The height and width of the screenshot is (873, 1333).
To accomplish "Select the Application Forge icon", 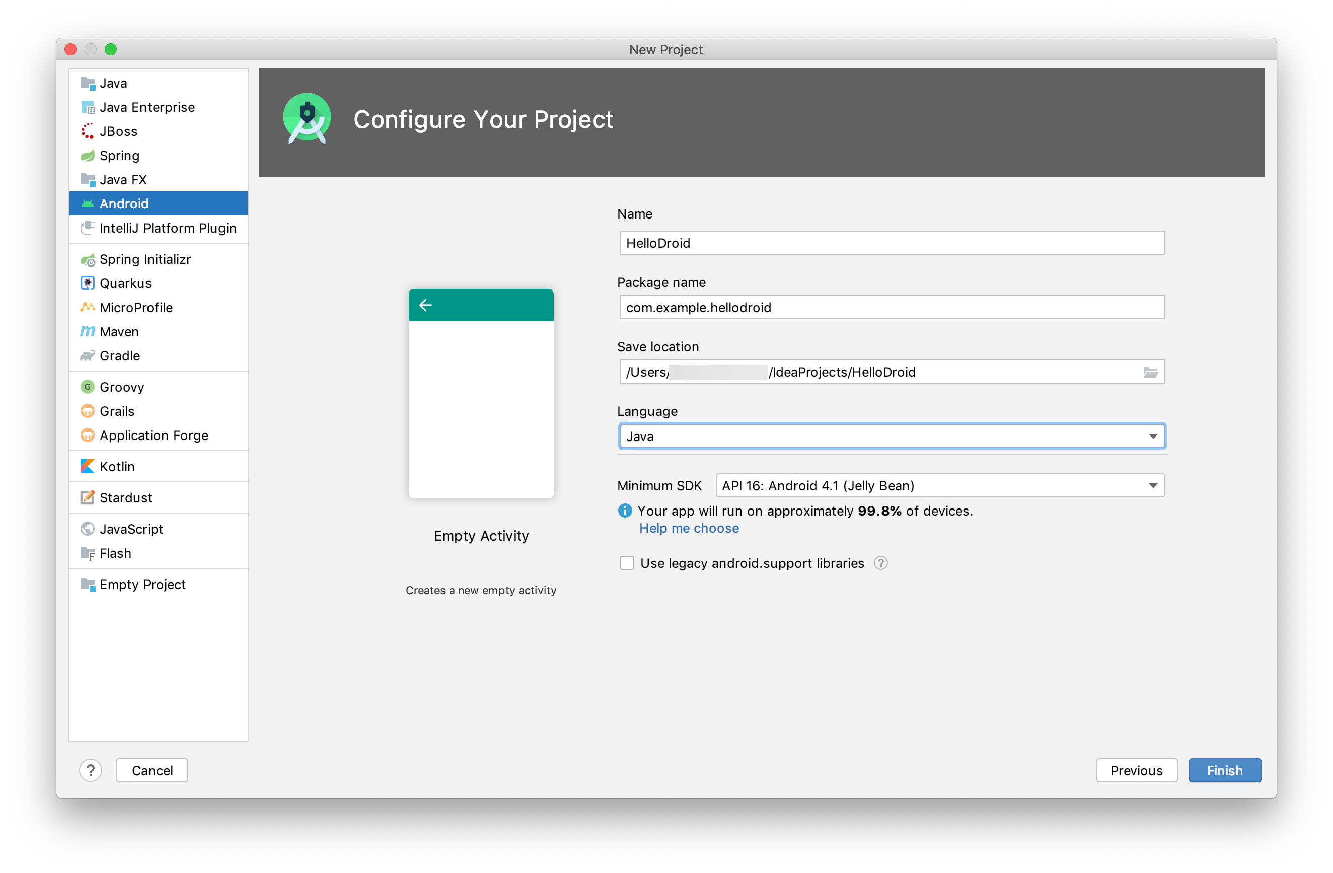I will pos(88,435).
